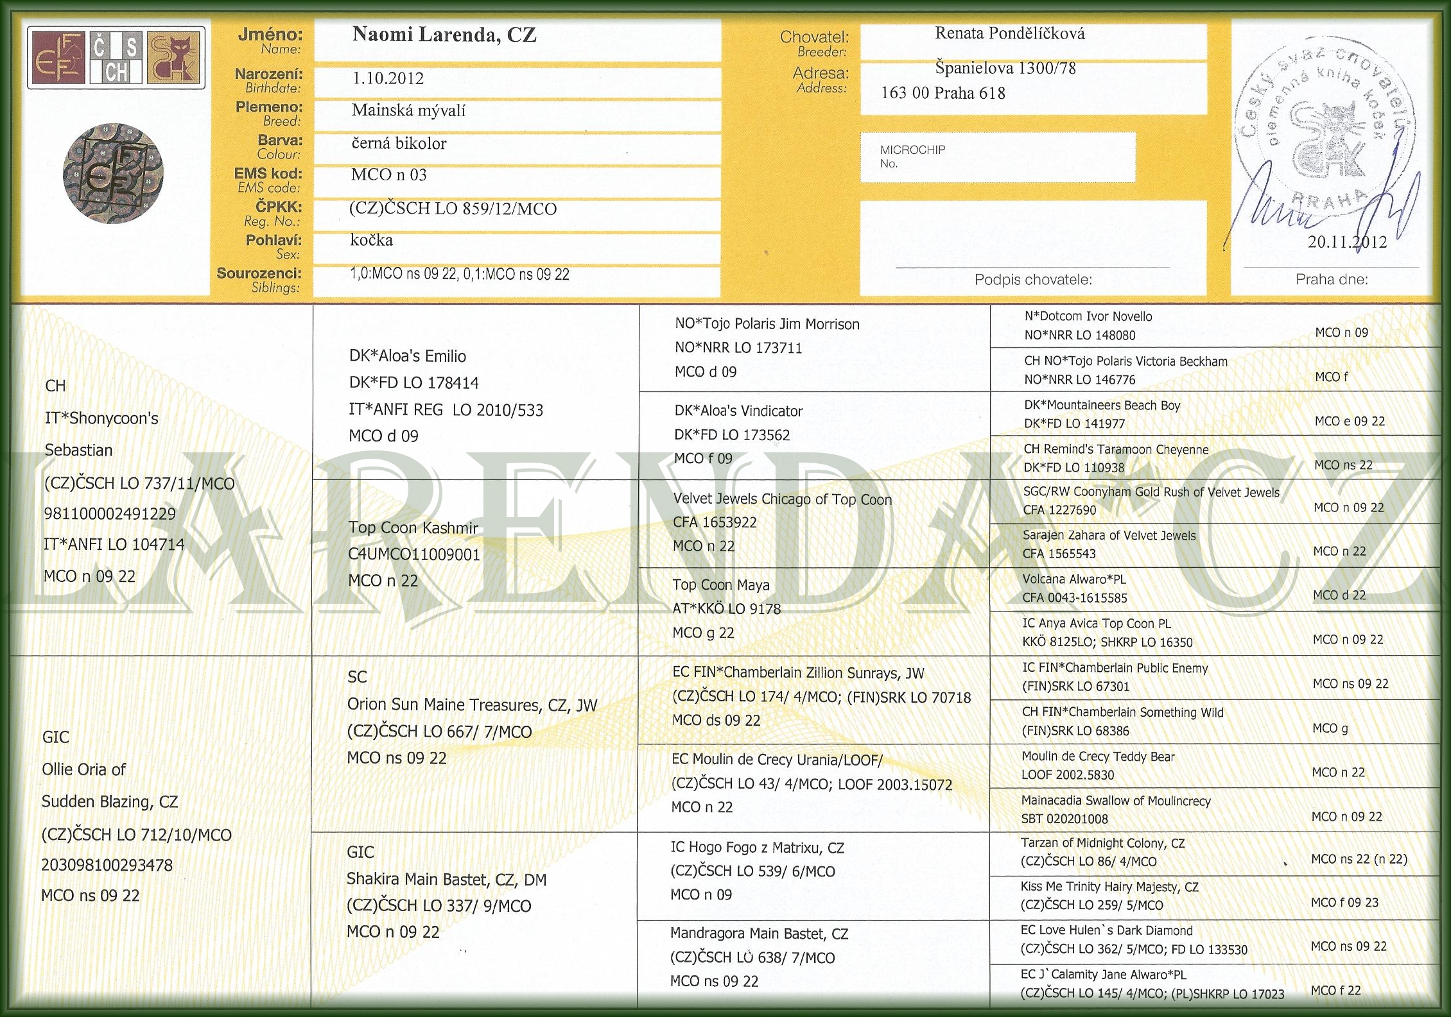
Task: Click 'EC J`Calamity Jane Alwaro*PL'
Action: tap(1104, 975)
